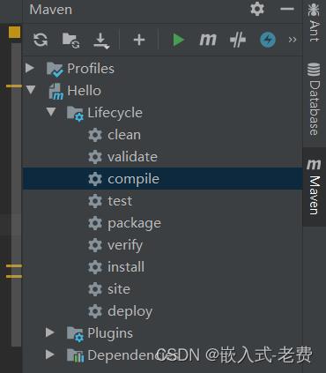The width and height of the screenshot is (326, 373).
Task: Click the editor scrollbar thumb
Action: coord(16,195)
